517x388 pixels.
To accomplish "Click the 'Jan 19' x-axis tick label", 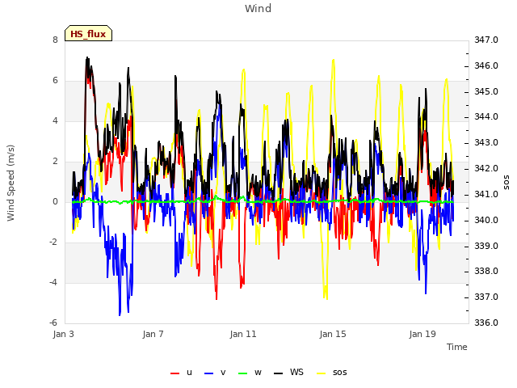I will pos(422,334).
